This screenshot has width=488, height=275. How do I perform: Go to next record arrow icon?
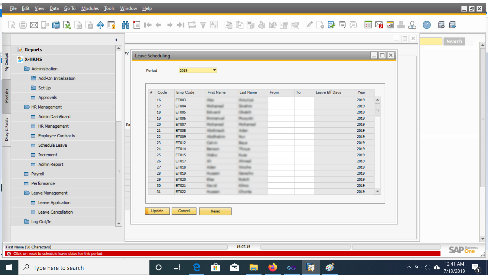[x=170, y=25]
